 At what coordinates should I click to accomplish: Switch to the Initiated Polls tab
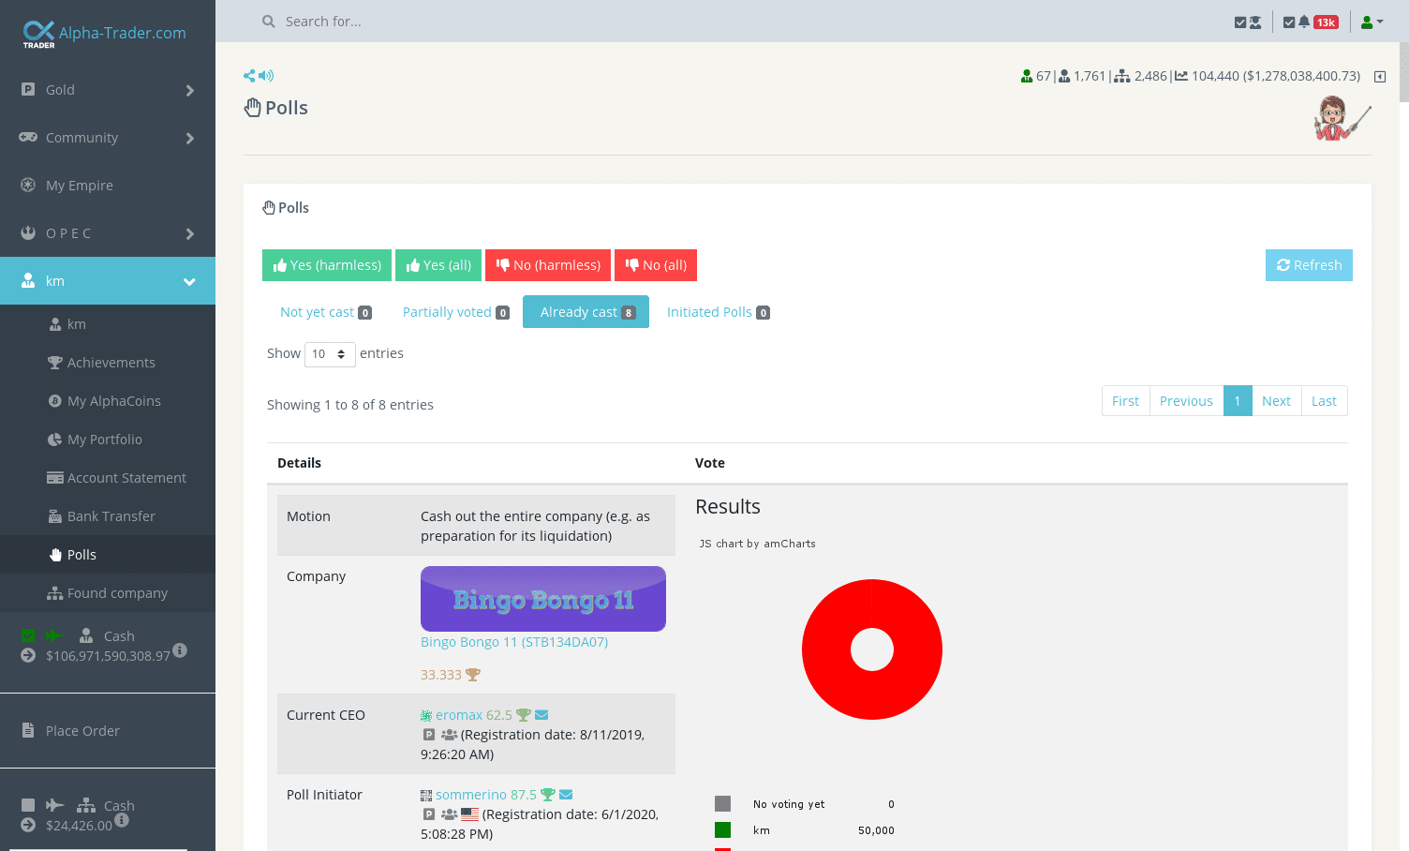click(718, 312)
